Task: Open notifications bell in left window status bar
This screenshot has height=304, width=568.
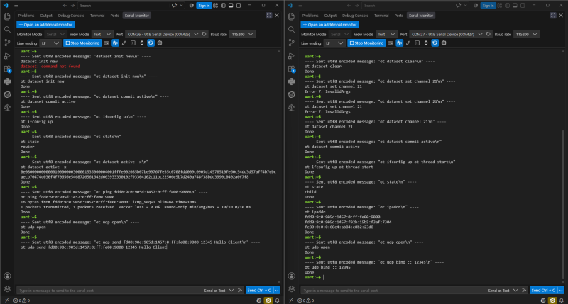Action: tap(277, 300)
